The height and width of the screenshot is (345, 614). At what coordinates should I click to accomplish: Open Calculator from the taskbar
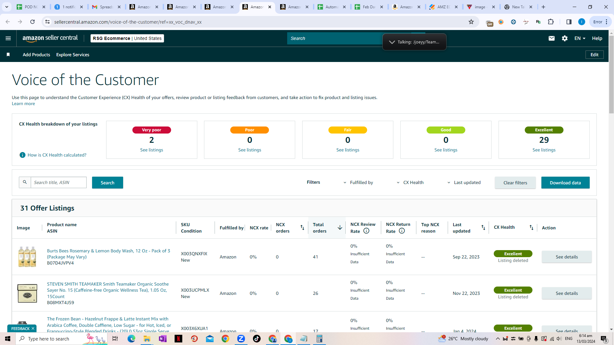319,339
